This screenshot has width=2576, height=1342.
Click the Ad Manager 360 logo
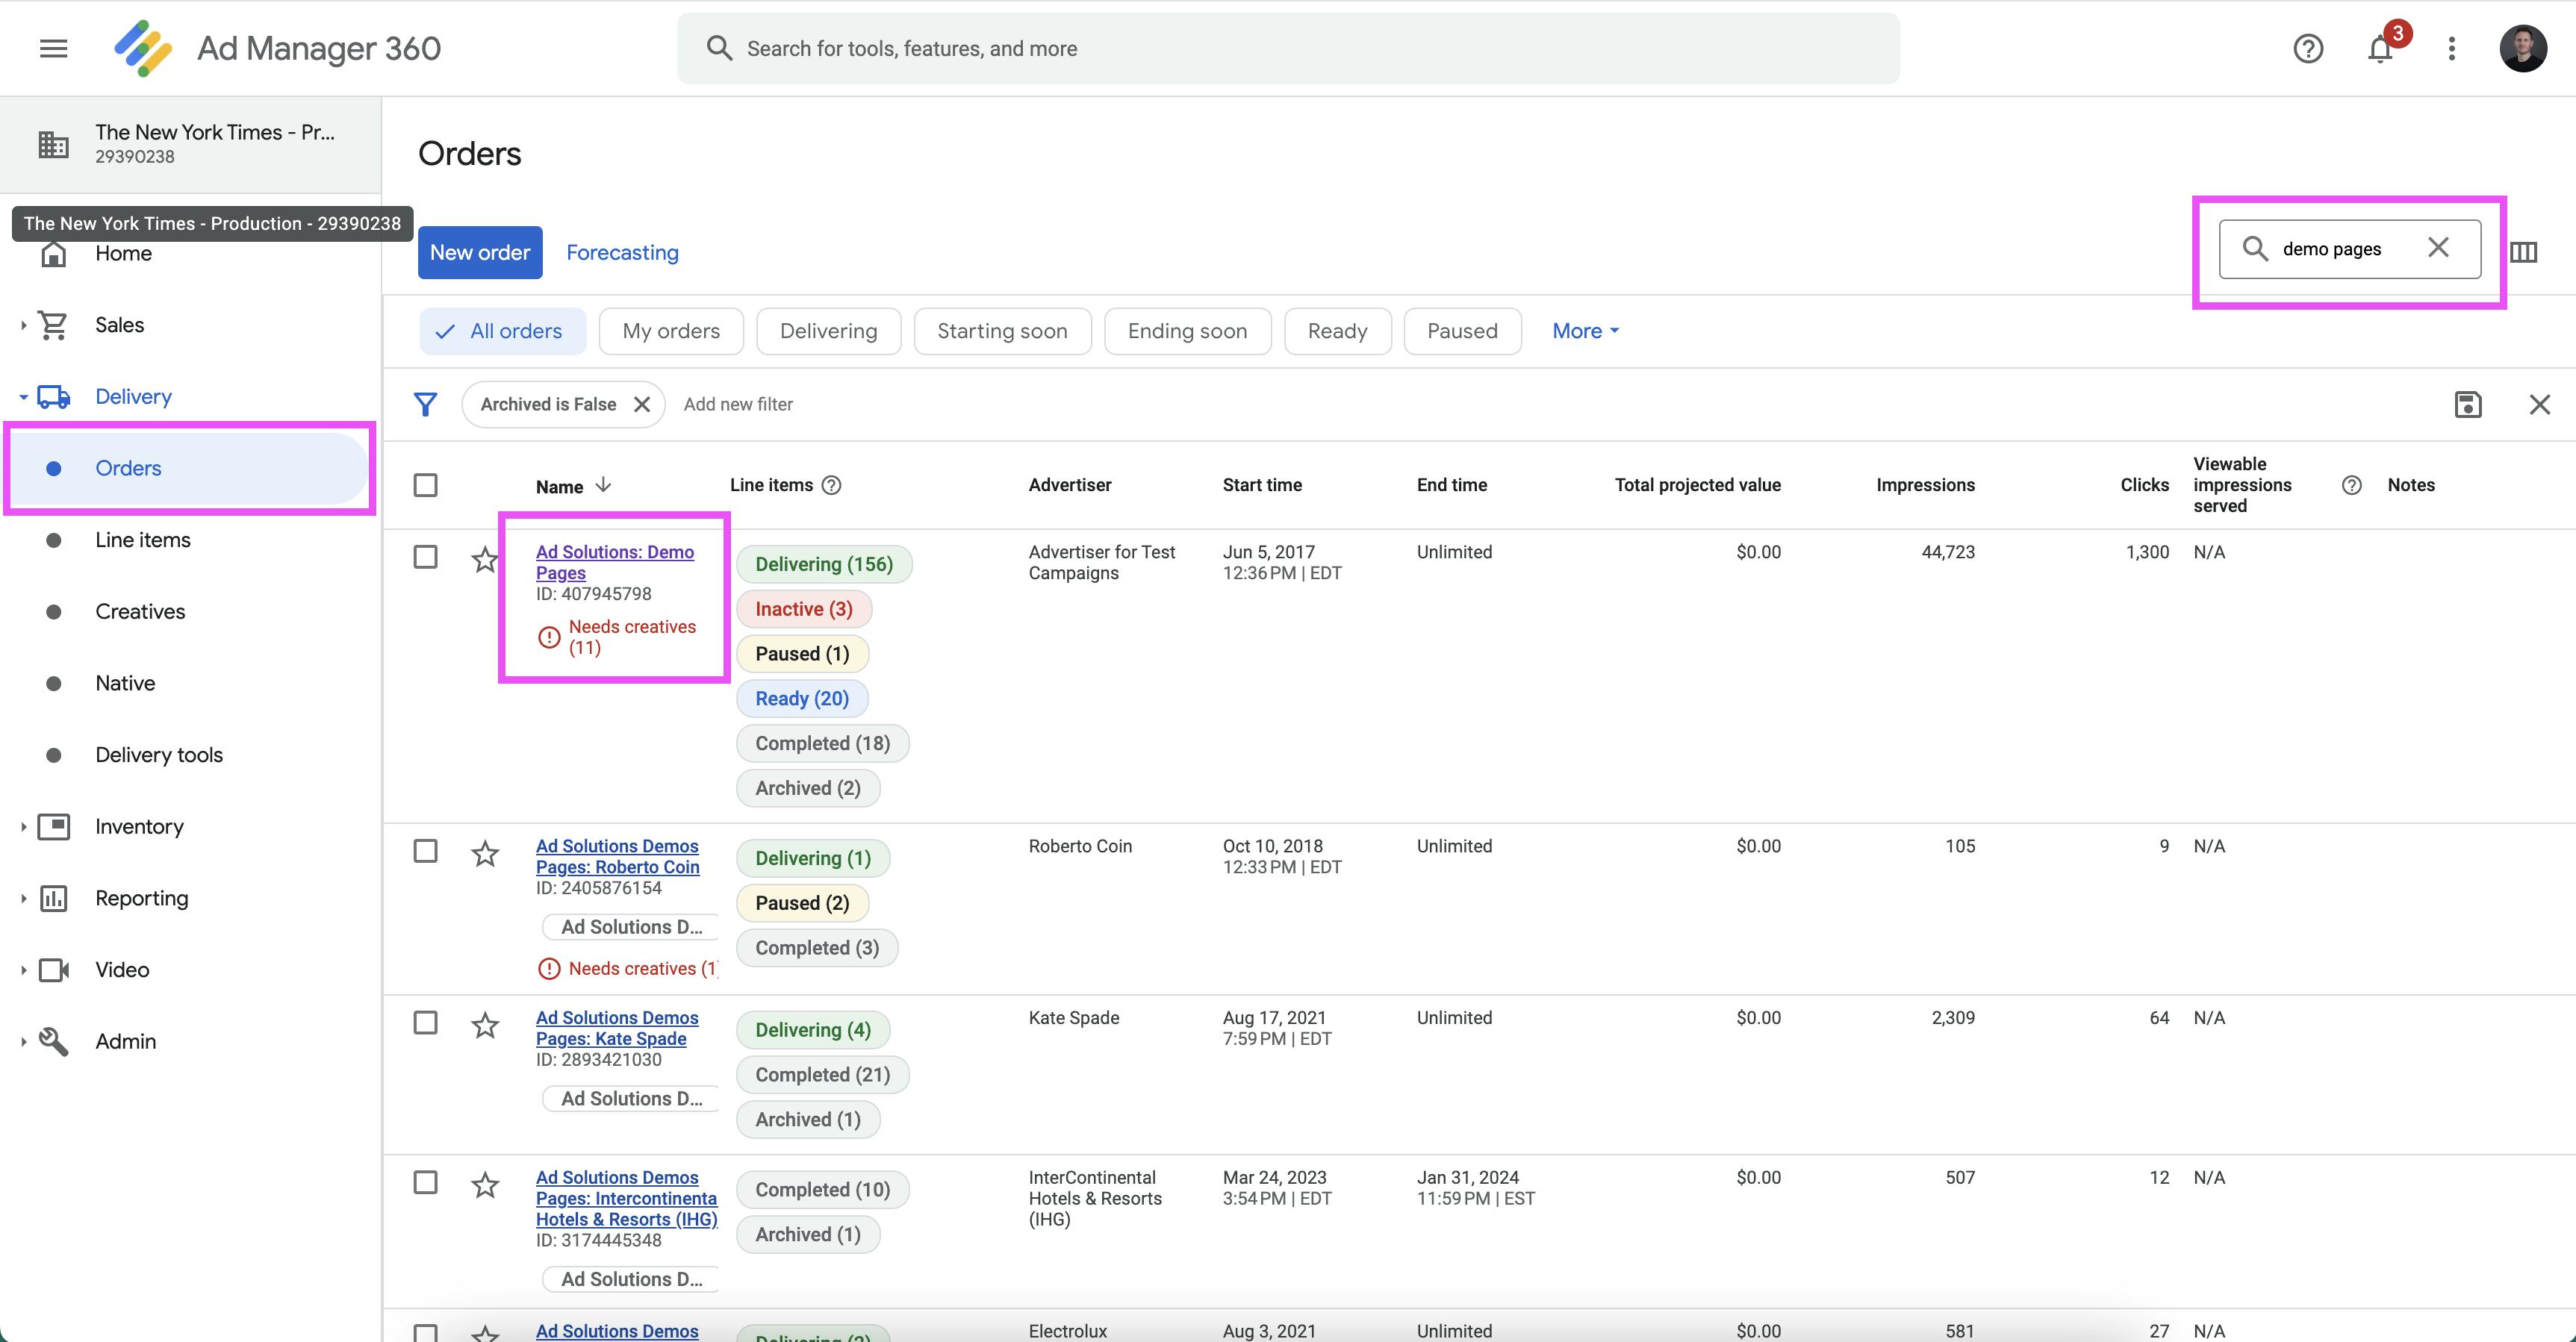[x=143, y=48]
